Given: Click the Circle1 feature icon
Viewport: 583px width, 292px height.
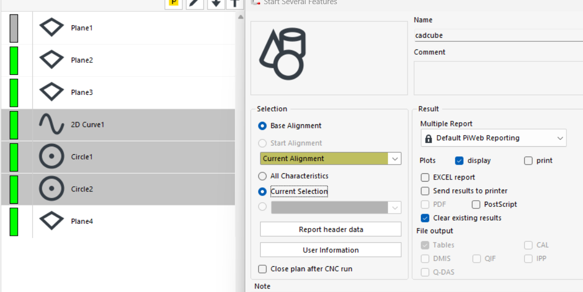Looking at the screenshot, I should pyautogui.click(x=52, y=157).
